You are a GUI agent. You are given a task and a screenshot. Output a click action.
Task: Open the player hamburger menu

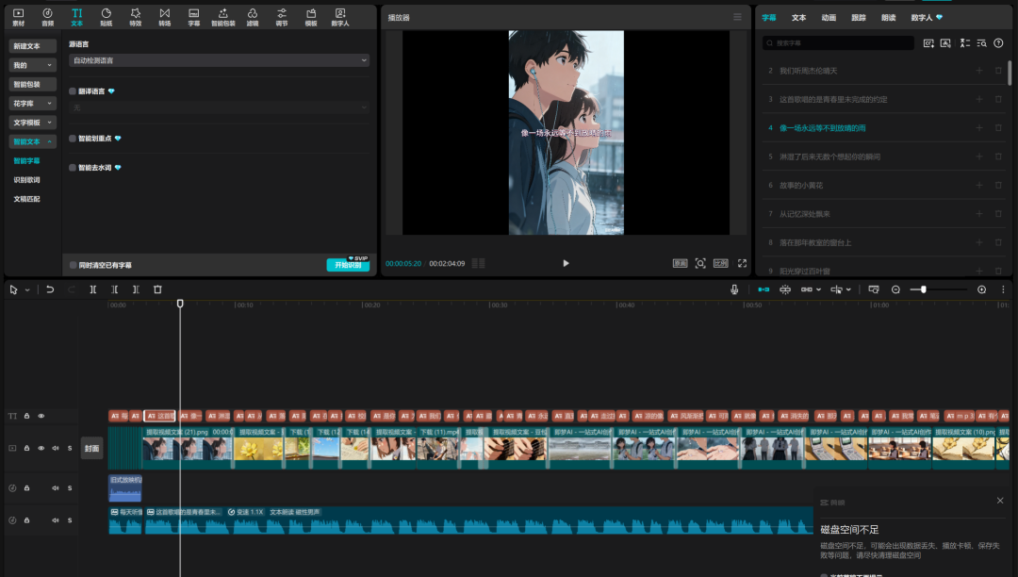[x=737, y=17]
